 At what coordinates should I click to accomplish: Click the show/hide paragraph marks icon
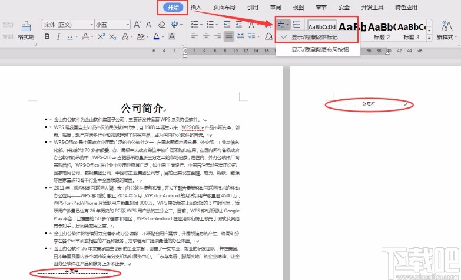(281, 24)
